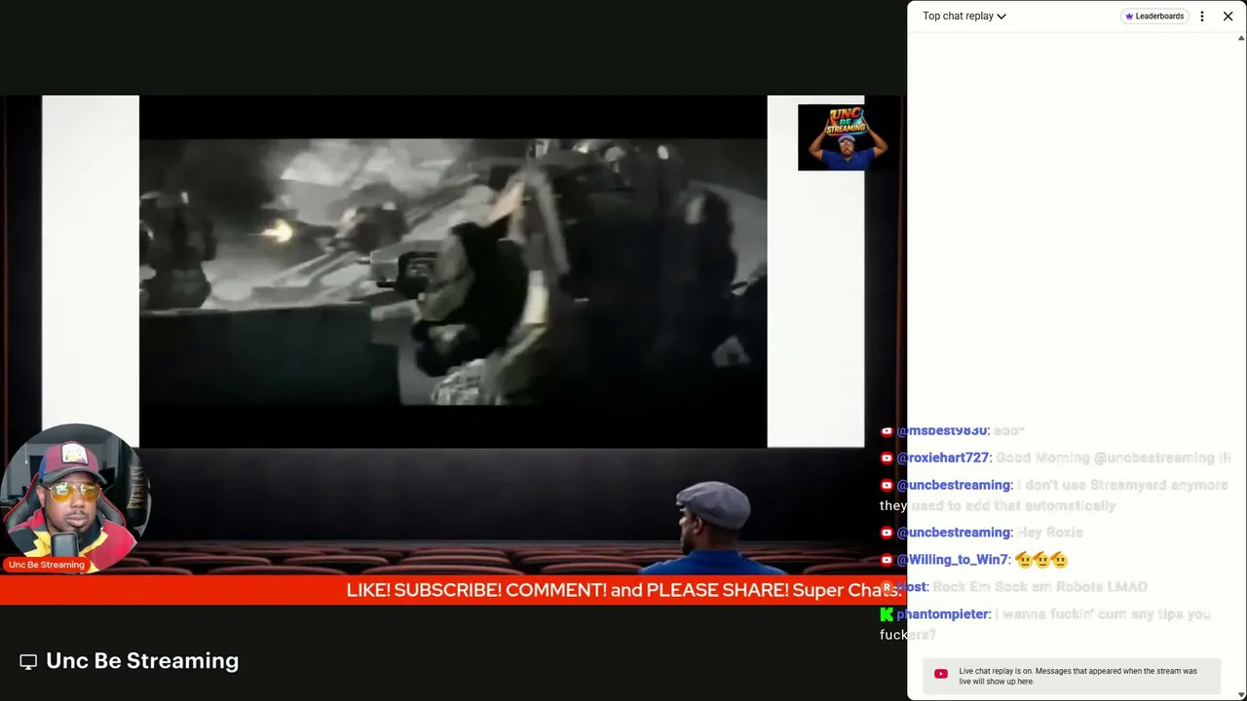
Task: Click the "LIKE! SUBSCRIBE! COMMENT!" banner text
Action: pos(623,590)
